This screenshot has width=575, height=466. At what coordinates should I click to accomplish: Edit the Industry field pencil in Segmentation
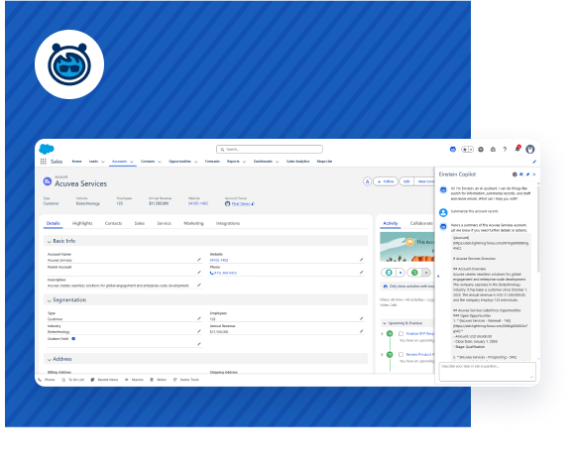tap(199, 331)
